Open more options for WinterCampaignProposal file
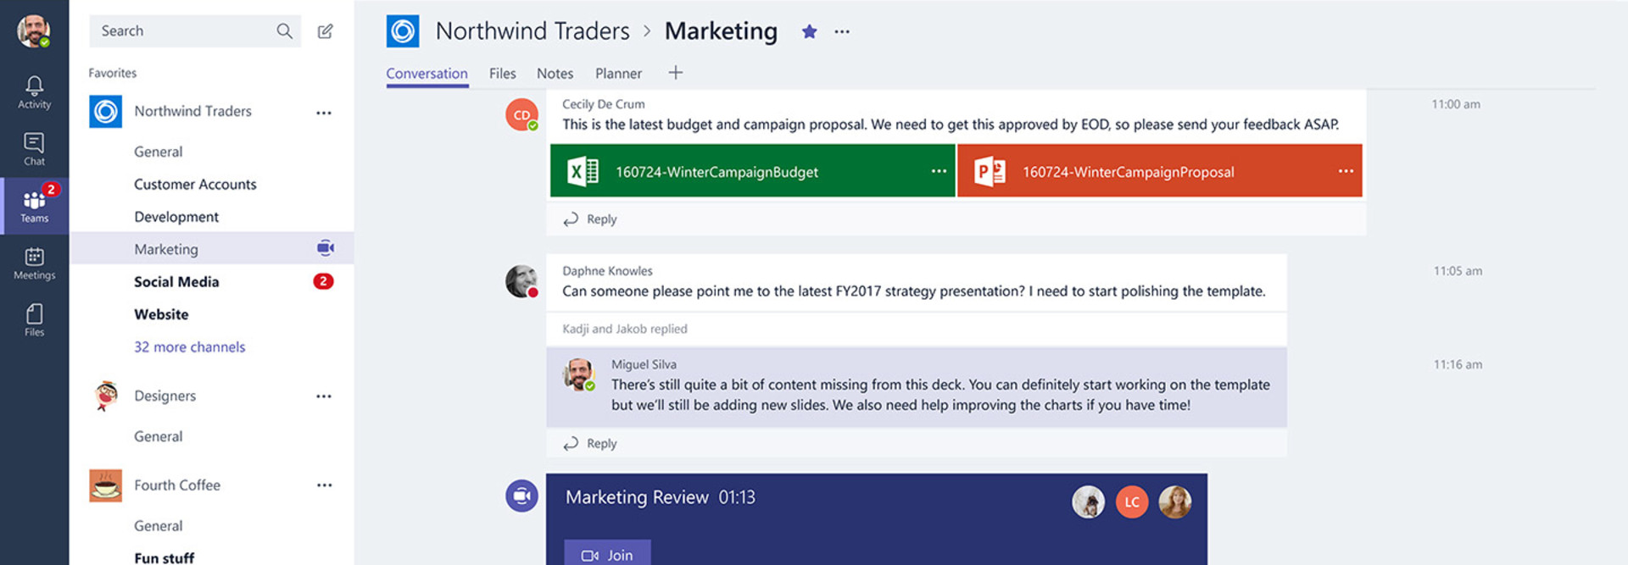The height and width of the screenshot is (565, 1628). [x=1346, y=171]
